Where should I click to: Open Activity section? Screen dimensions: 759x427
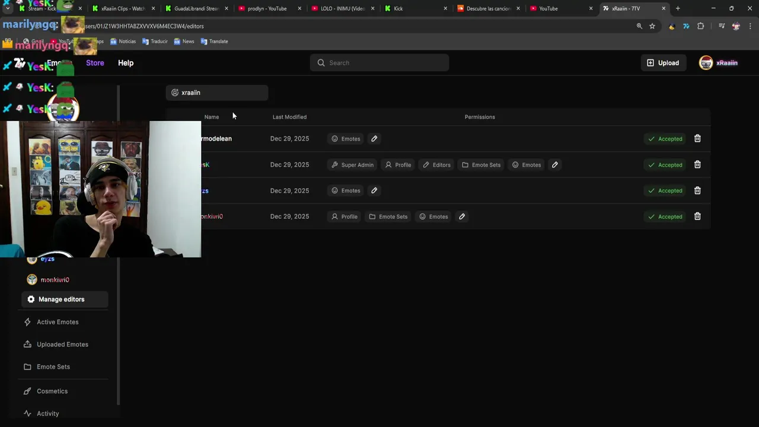[48, 414]
